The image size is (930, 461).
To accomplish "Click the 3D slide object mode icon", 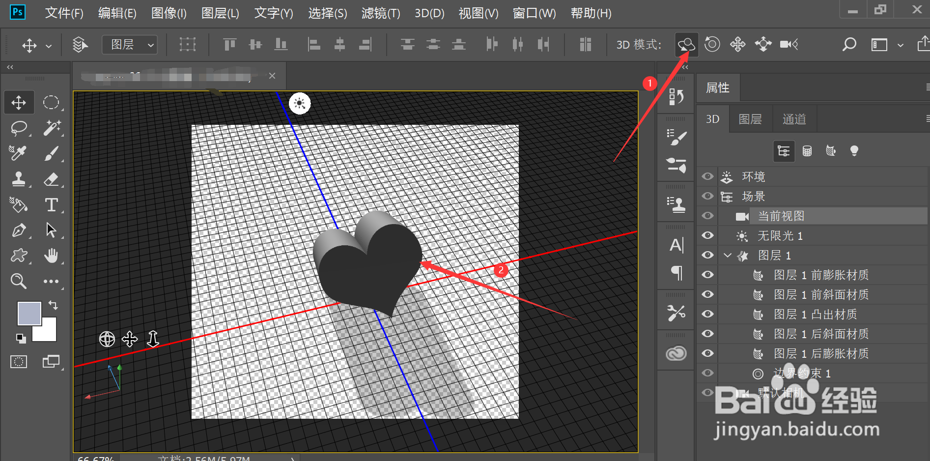I will pos(763,45).
